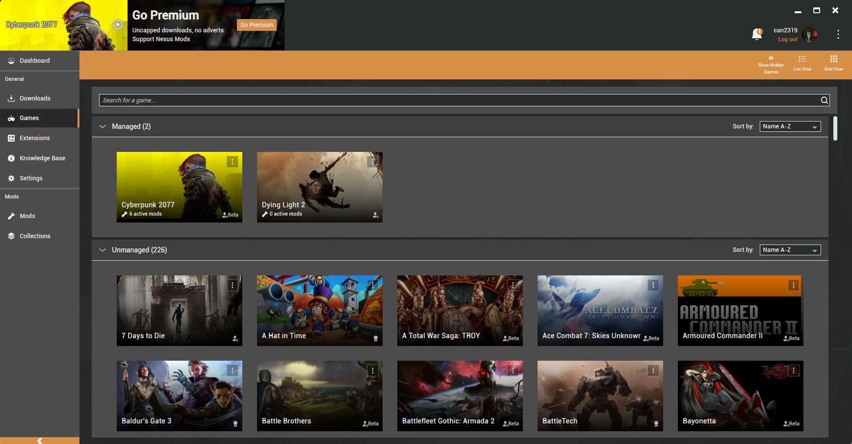Open the Dying Light 2 card's three-dot menu
Image resolution: width=852 pixels, height=444 pixels.
coord(373,162)
